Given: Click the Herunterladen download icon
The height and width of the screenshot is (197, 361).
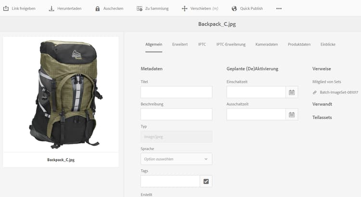Looking at the screenshot, I should (52, 9).
